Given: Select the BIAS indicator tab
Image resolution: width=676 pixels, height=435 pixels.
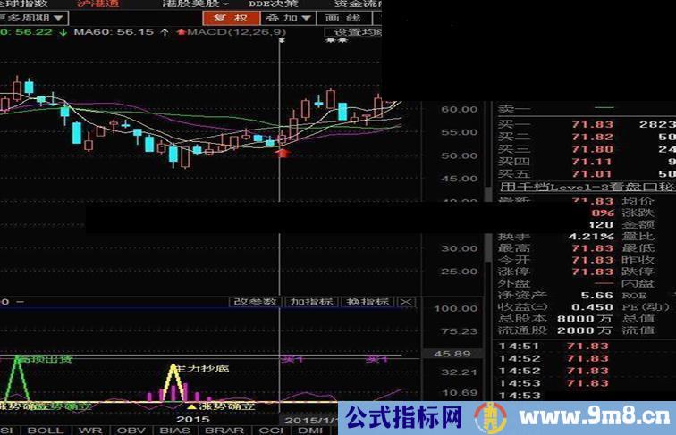Looking at the screenshot, I should point(175,430).
